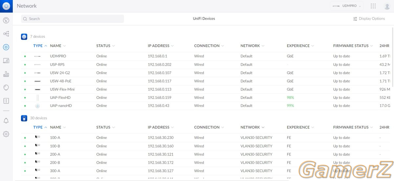Open the USW-48-PoE device name

pyautogui.click(x=60, y=81)
